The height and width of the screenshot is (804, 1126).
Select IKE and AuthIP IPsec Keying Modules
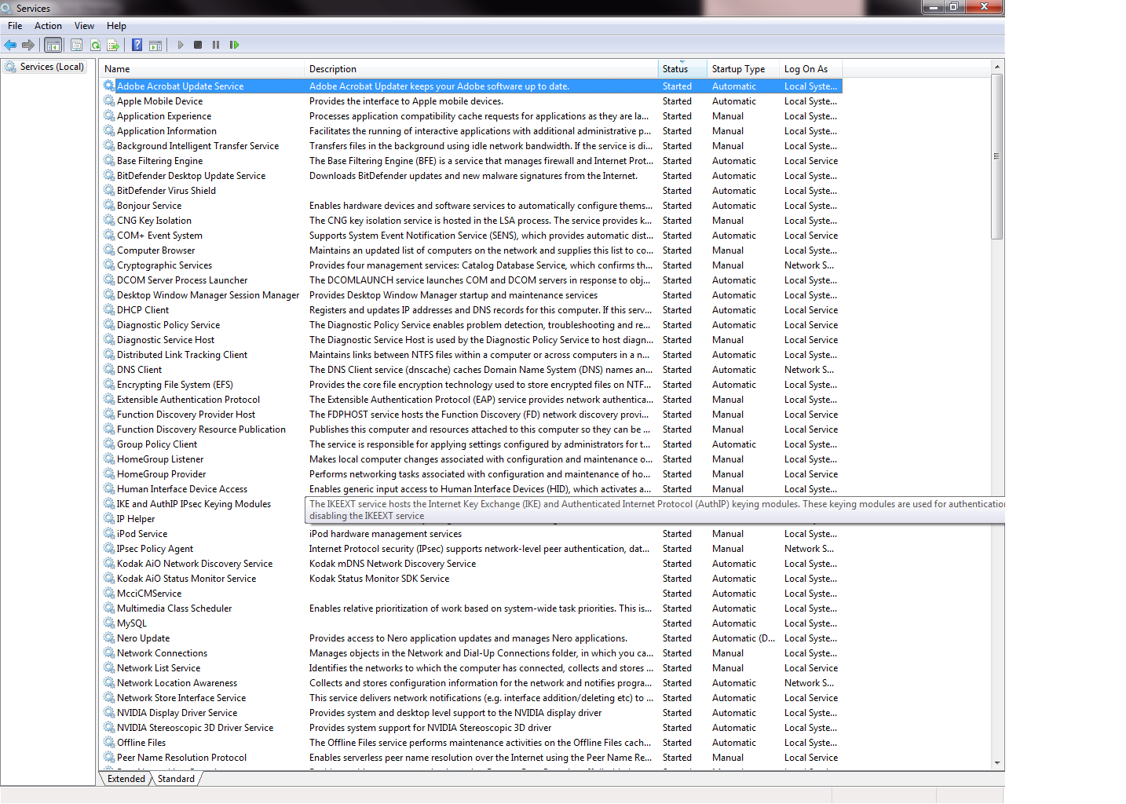194,504
